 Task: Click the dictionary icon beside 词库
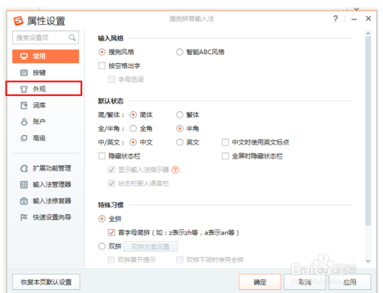(24, 105)
